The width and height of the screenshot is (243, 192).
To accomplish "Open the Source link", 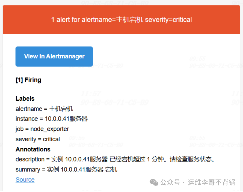I will (25, 180).
